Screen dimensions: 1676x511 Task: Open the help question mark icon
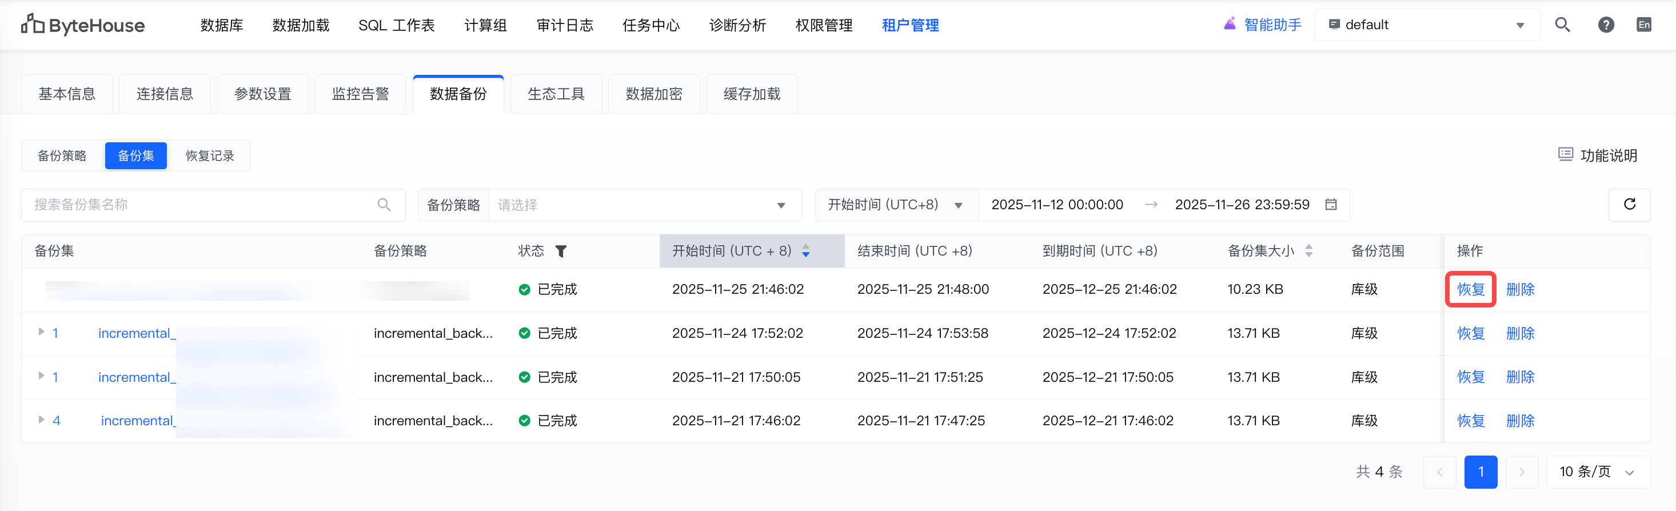click(1606, 25)
